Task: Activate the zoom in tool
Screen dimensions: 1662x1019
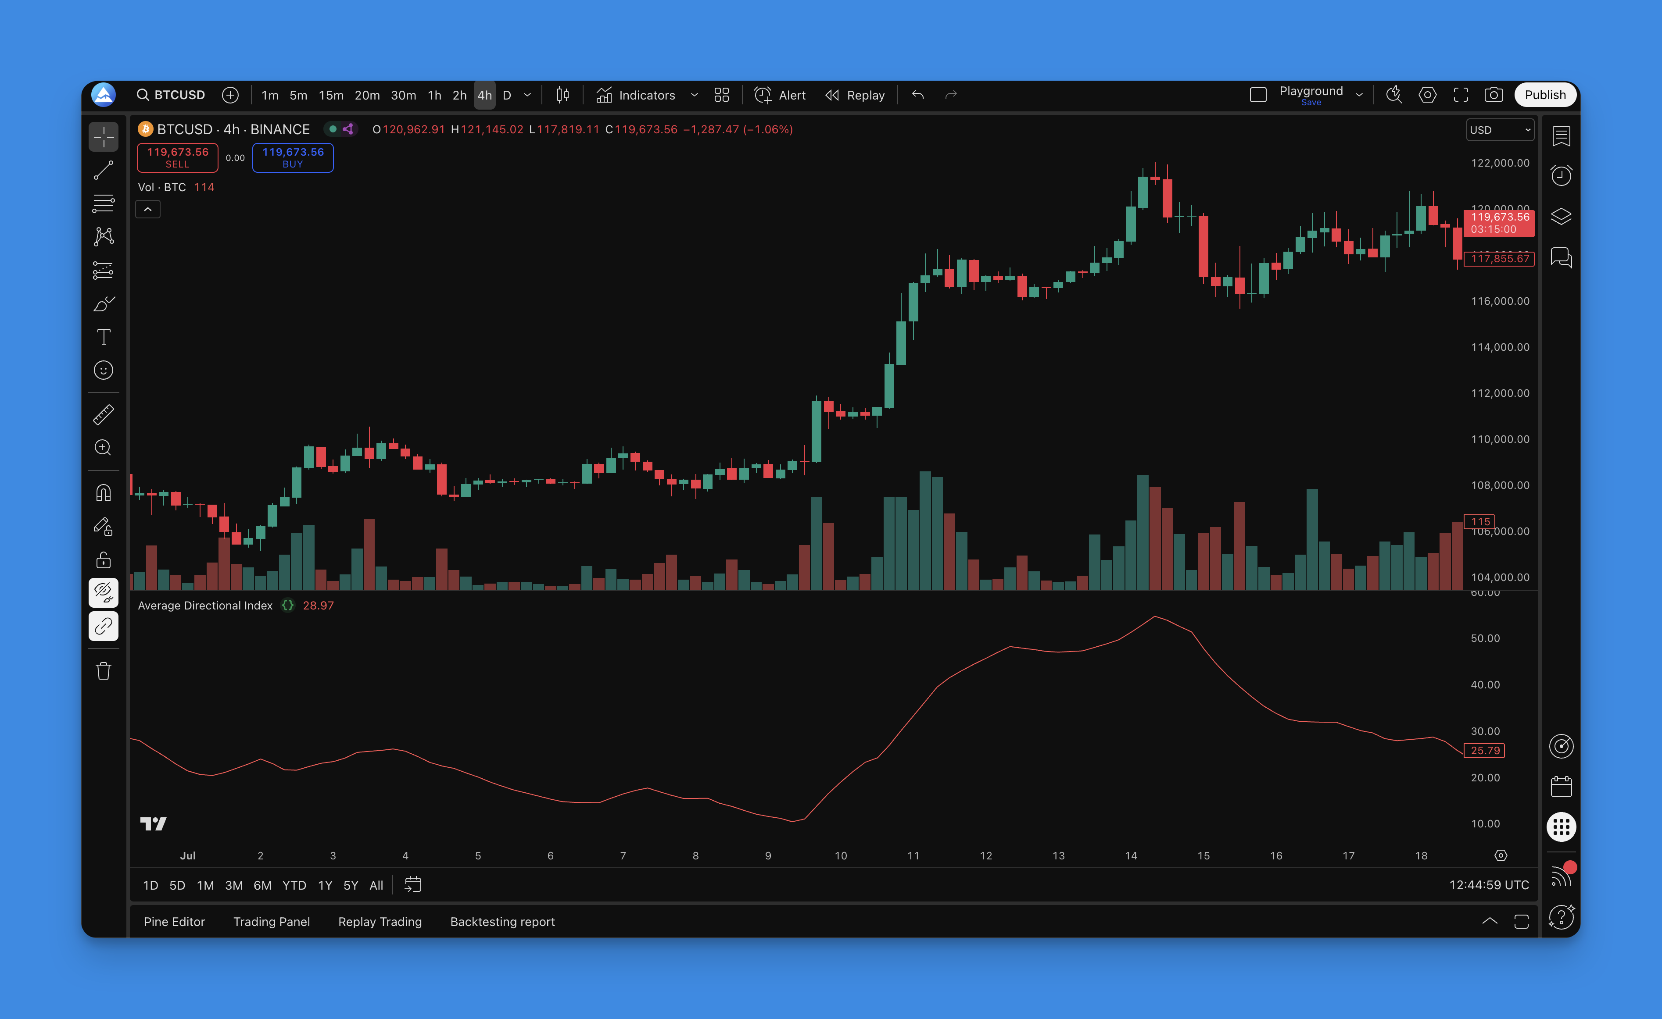Action: (x=103, y=448)
